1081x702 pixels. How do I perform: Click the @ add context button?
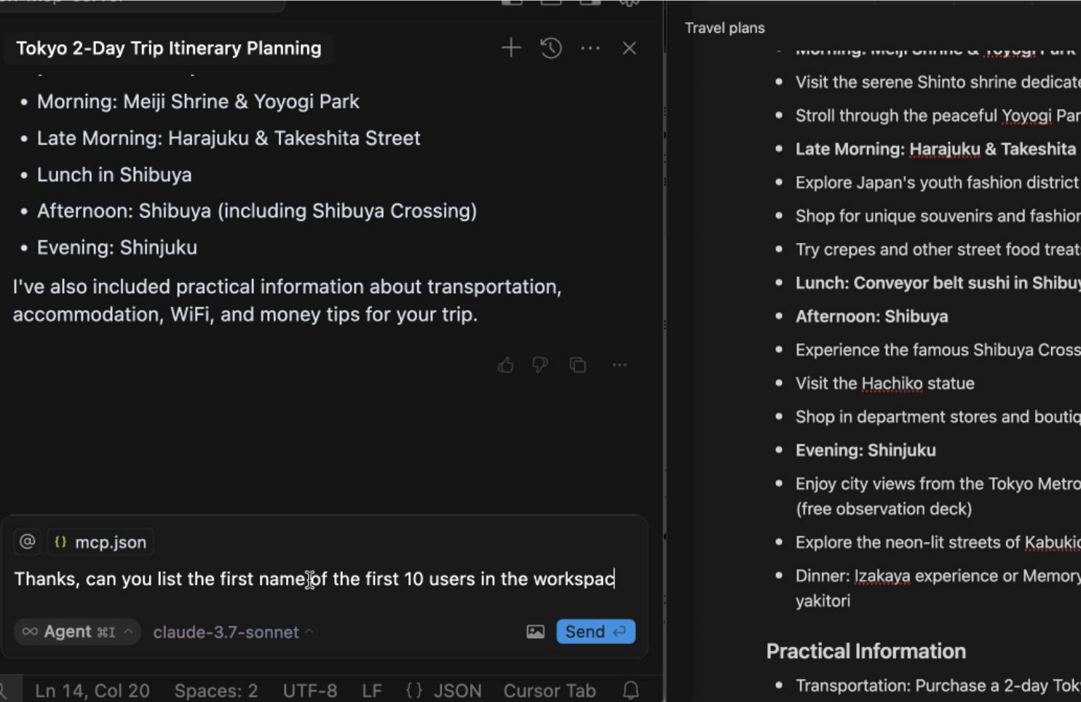(x=28, y=542)
